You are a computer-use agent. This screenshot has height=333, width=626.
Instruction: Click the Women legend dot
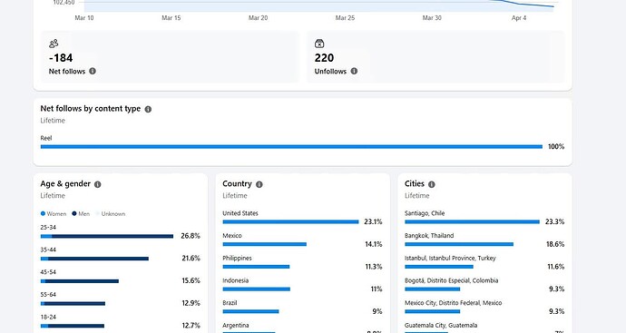point(43,213)
